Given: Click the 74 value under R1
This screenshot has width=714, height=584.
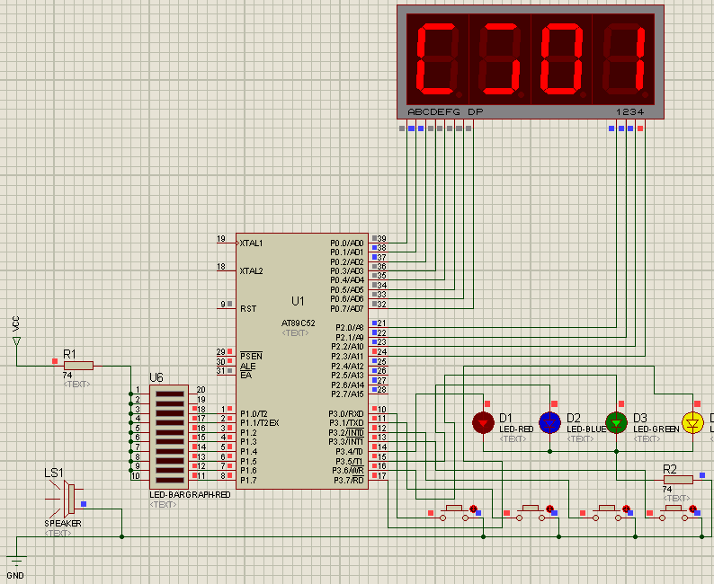Looking at the screenshot, I should coord(67,376).
